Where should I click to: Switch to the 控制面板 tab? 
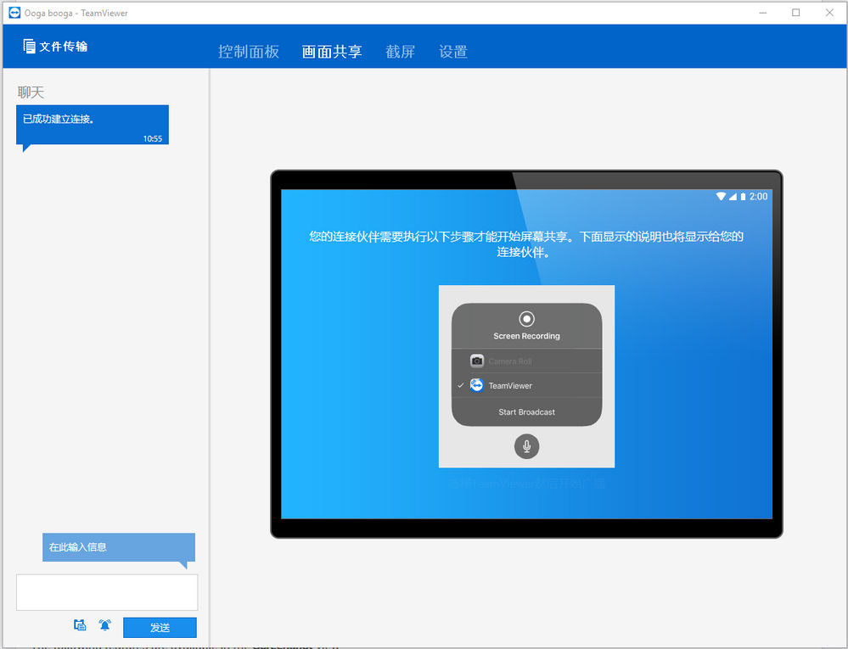coord(248,52)
